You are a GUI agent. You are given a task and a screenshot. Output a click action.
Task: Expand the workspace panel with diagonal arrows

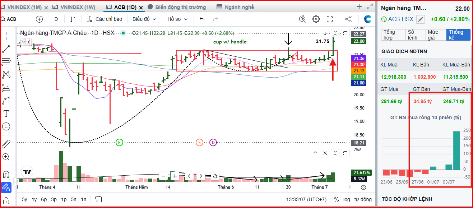pyautogui.click(x=370, y=6)
